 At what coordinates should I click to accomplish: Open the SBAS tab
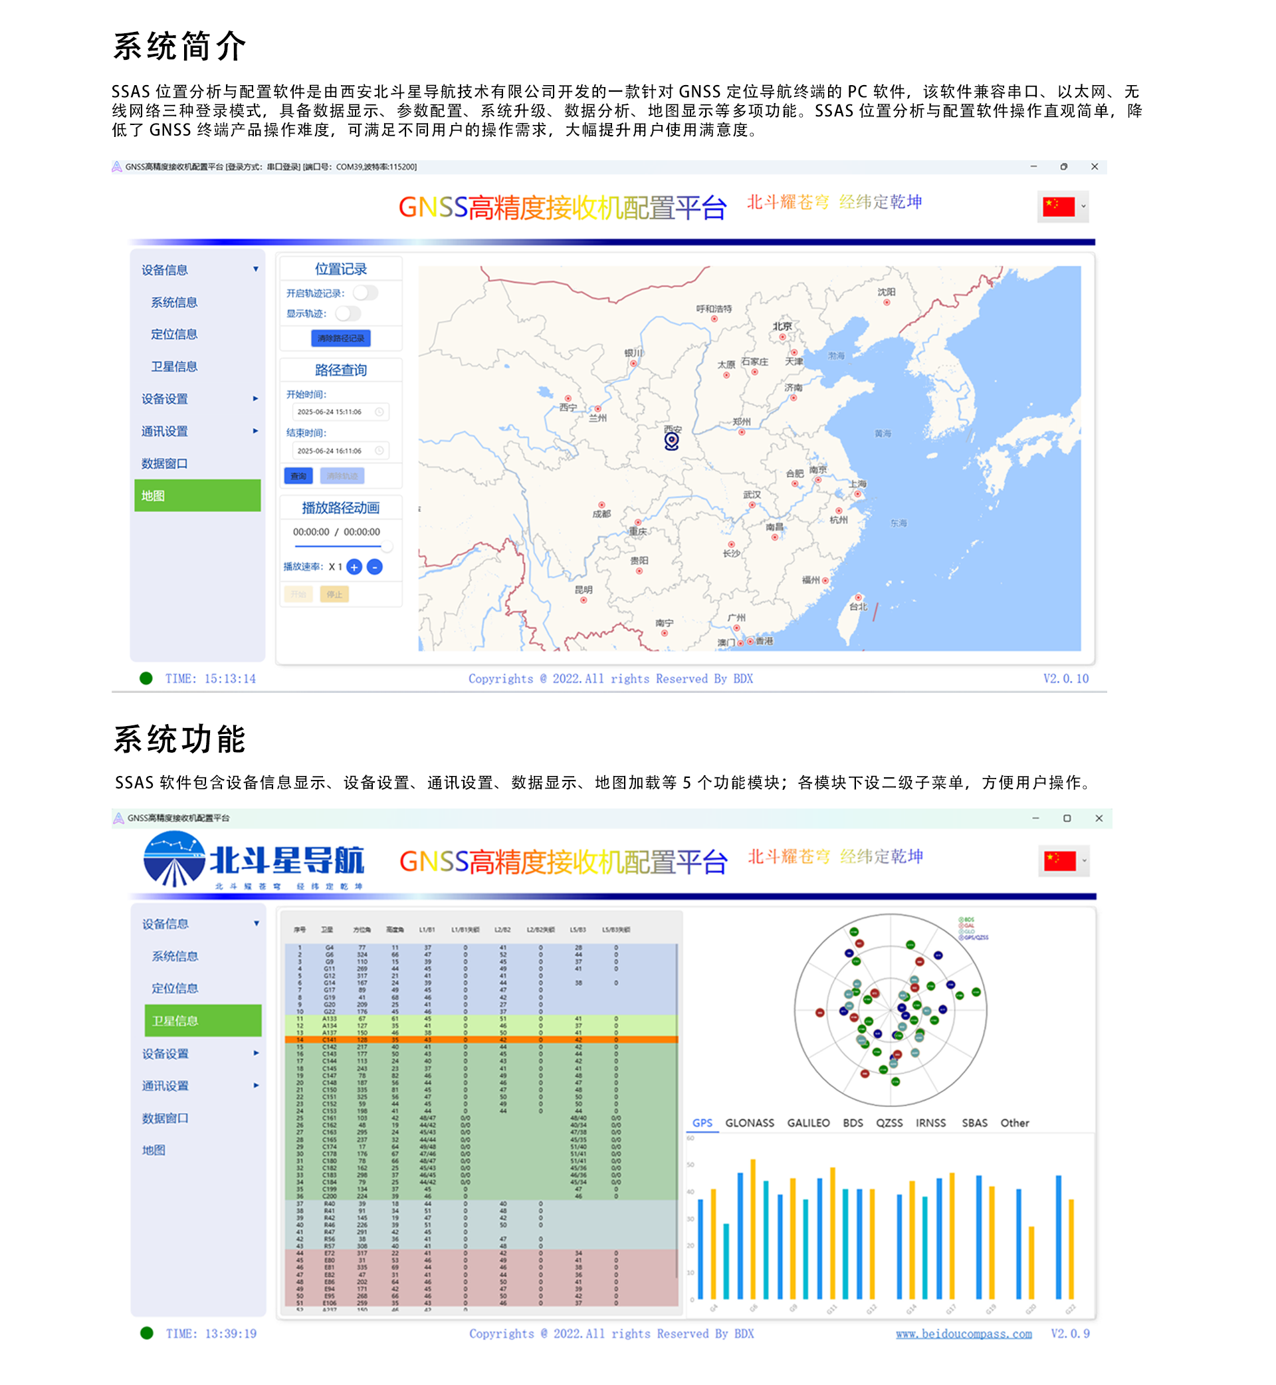pos(974,1124)
